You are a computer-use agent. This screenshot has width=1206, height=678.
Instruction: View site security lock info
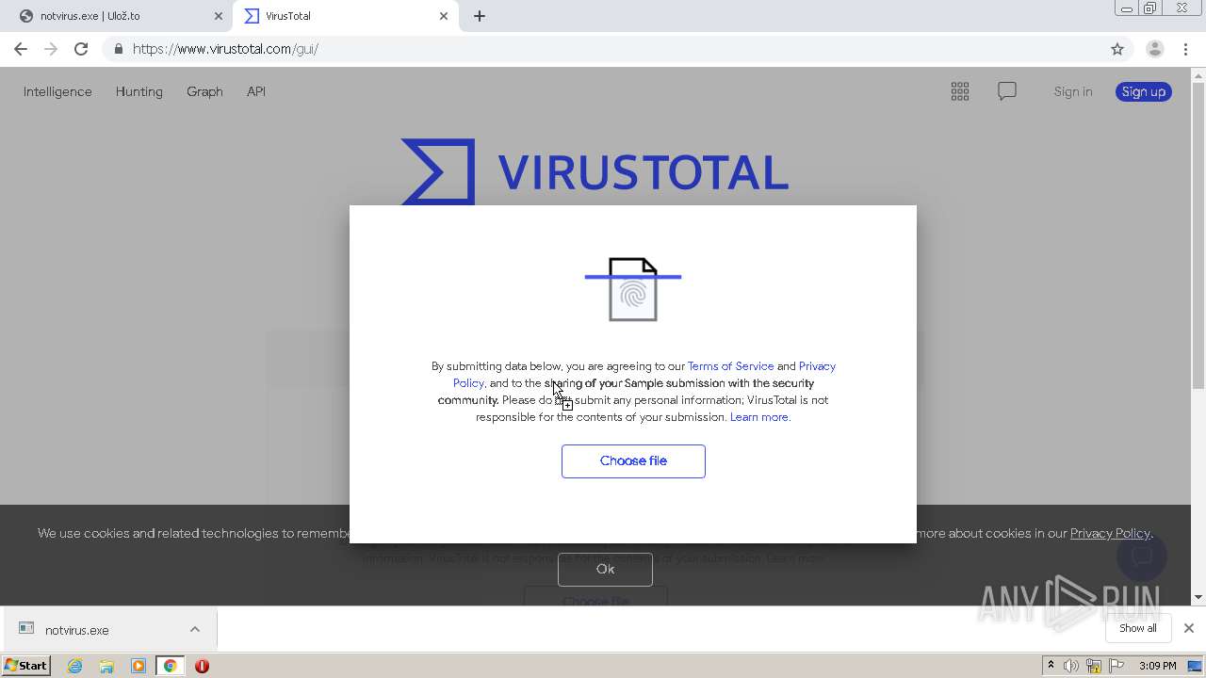click(118, 49)
